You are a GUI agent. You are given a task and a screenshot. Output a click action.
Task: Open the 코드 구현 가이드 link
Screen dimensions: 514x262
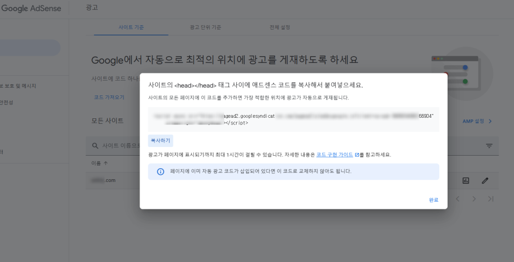click(x=334, y=155)
